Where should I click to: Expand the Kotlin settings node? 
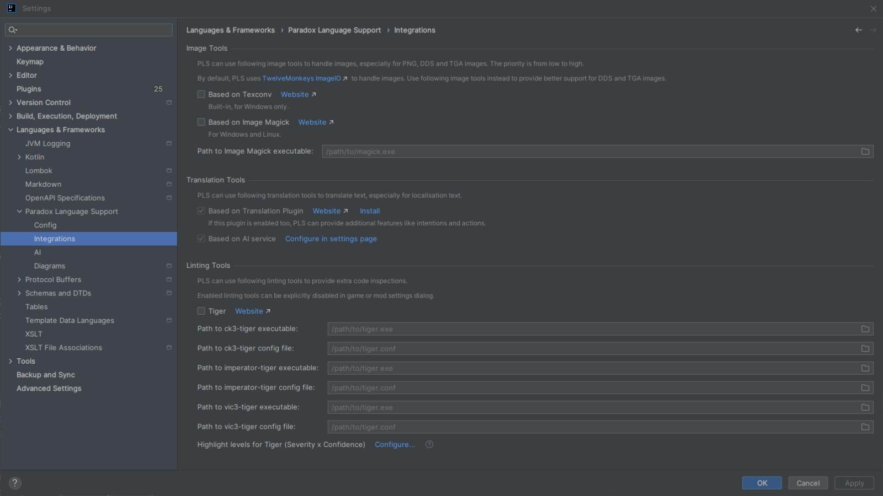pos(19,157)
